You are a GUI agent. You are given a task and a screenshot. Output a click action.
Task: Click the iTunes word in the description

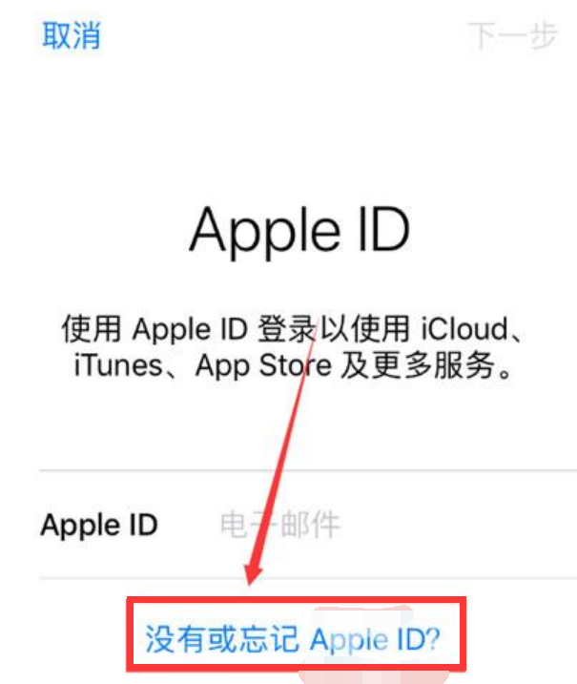(x=118, y=365)
